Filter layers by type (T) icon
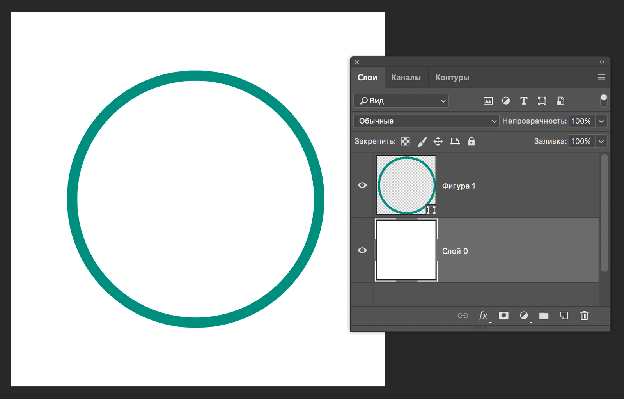 (x=524, y=101)
